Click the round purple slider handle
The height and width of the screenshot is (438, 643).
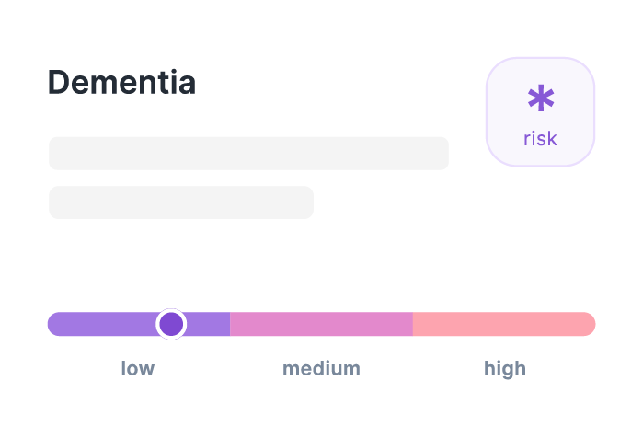tap(171, 324)
